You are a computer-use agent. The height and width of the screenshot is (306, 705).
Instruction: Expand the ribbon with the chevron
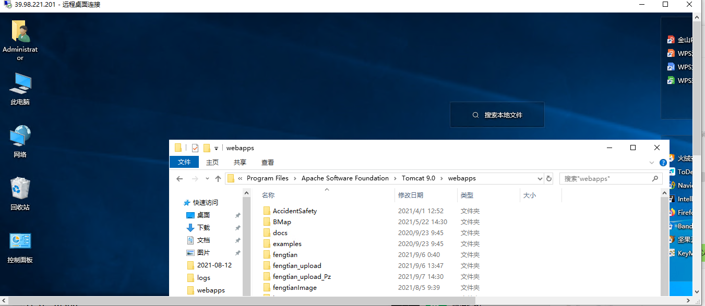[652, 163]
